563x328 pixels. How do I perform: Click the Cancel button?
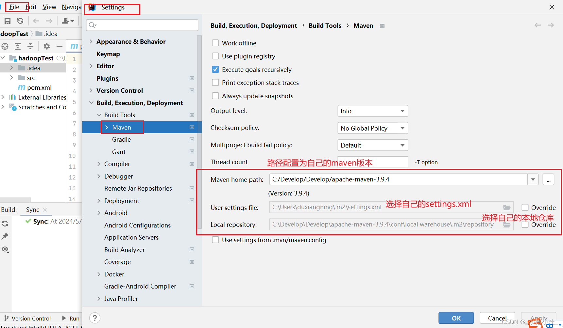click(x=497, y=318)
